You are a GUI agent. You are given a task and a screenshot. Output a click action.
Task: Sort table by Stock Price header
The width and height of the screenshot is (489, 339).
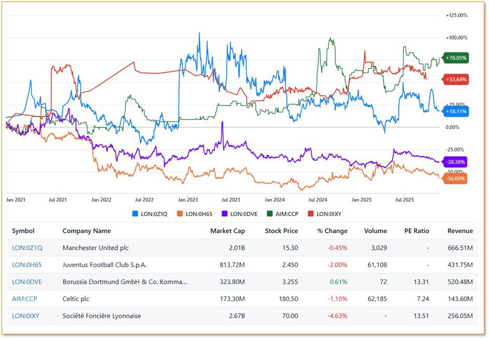point(281,231)
